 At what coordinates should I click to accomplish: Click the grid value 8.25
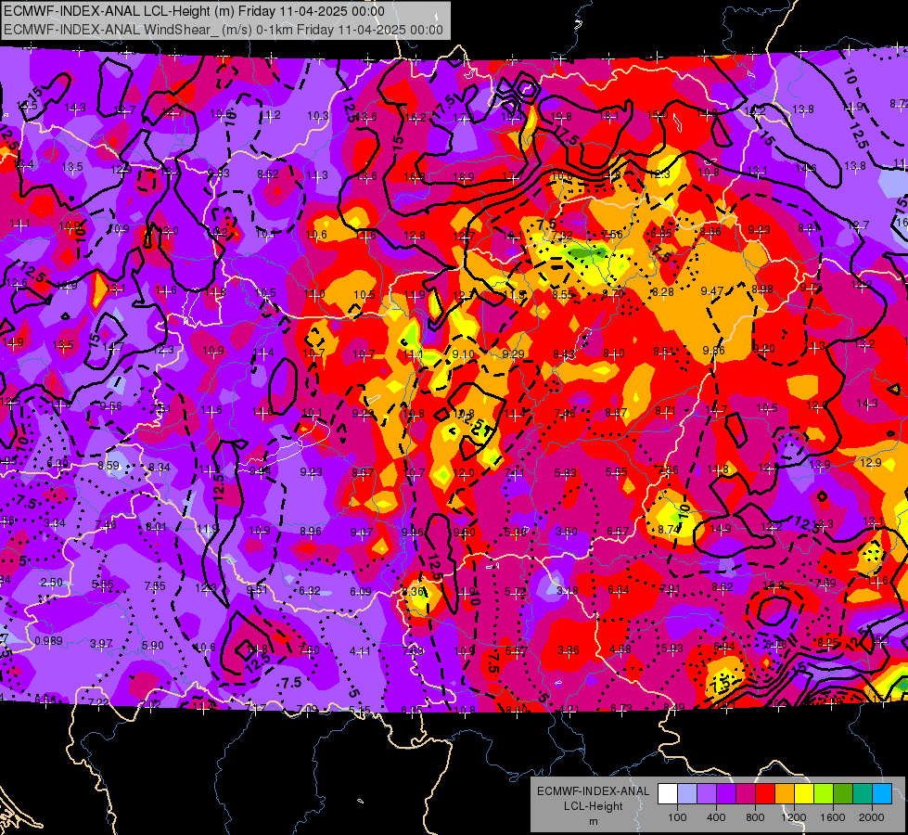(x=828, y=642)
